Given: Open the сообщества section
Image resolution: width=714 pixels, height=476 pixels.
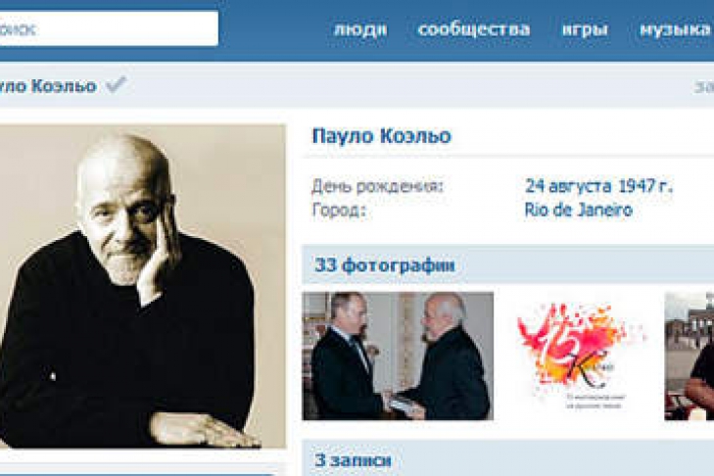Looking at the screenshot, I should [474, 29].
